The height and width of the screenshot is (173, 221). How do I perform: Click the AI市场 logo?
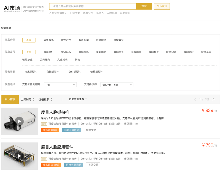(x=12, y=9)
